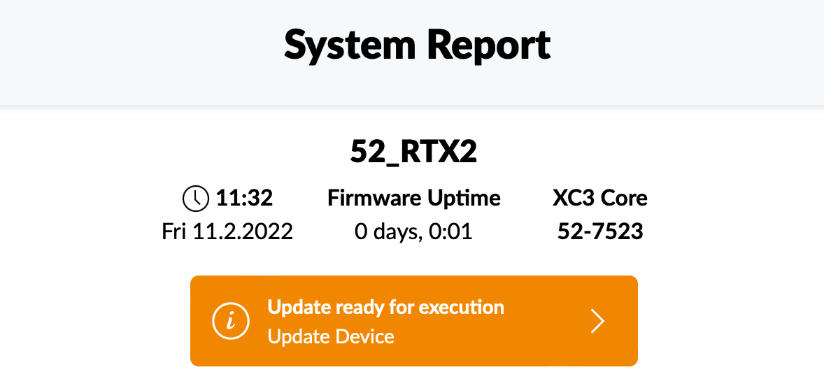Click the word System in page title
824x386 pixels.
pyautogui.click(x=350, y=46)
